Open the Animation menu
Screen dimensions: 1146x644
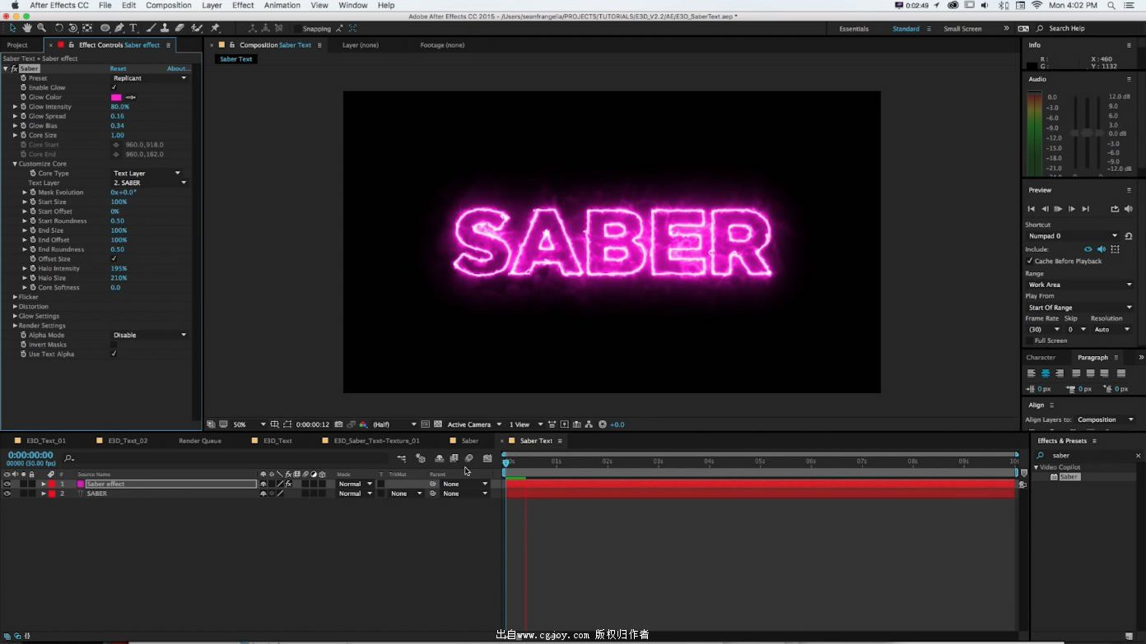point(282,5)
